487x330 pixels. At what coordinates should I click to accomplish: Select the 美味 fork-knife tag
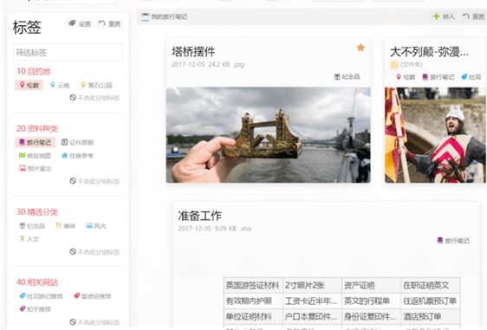[65, 226]
